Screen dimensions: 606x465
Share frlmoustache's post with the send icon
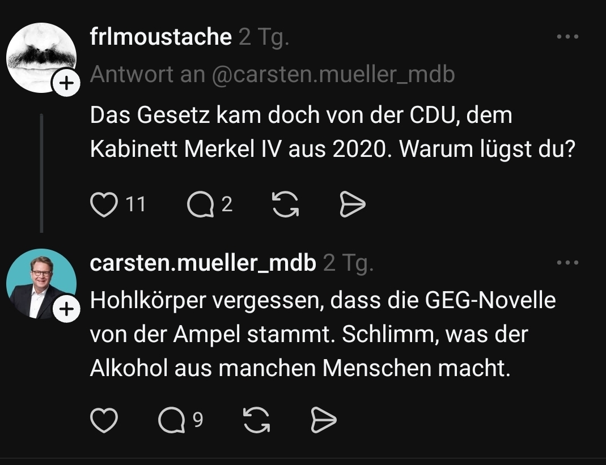point(352,205)
